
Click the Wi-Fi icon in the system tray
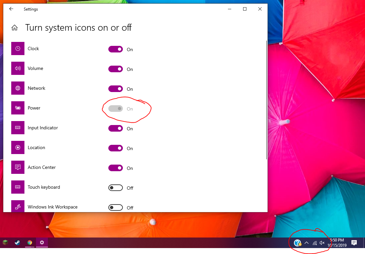pos(314,242)
